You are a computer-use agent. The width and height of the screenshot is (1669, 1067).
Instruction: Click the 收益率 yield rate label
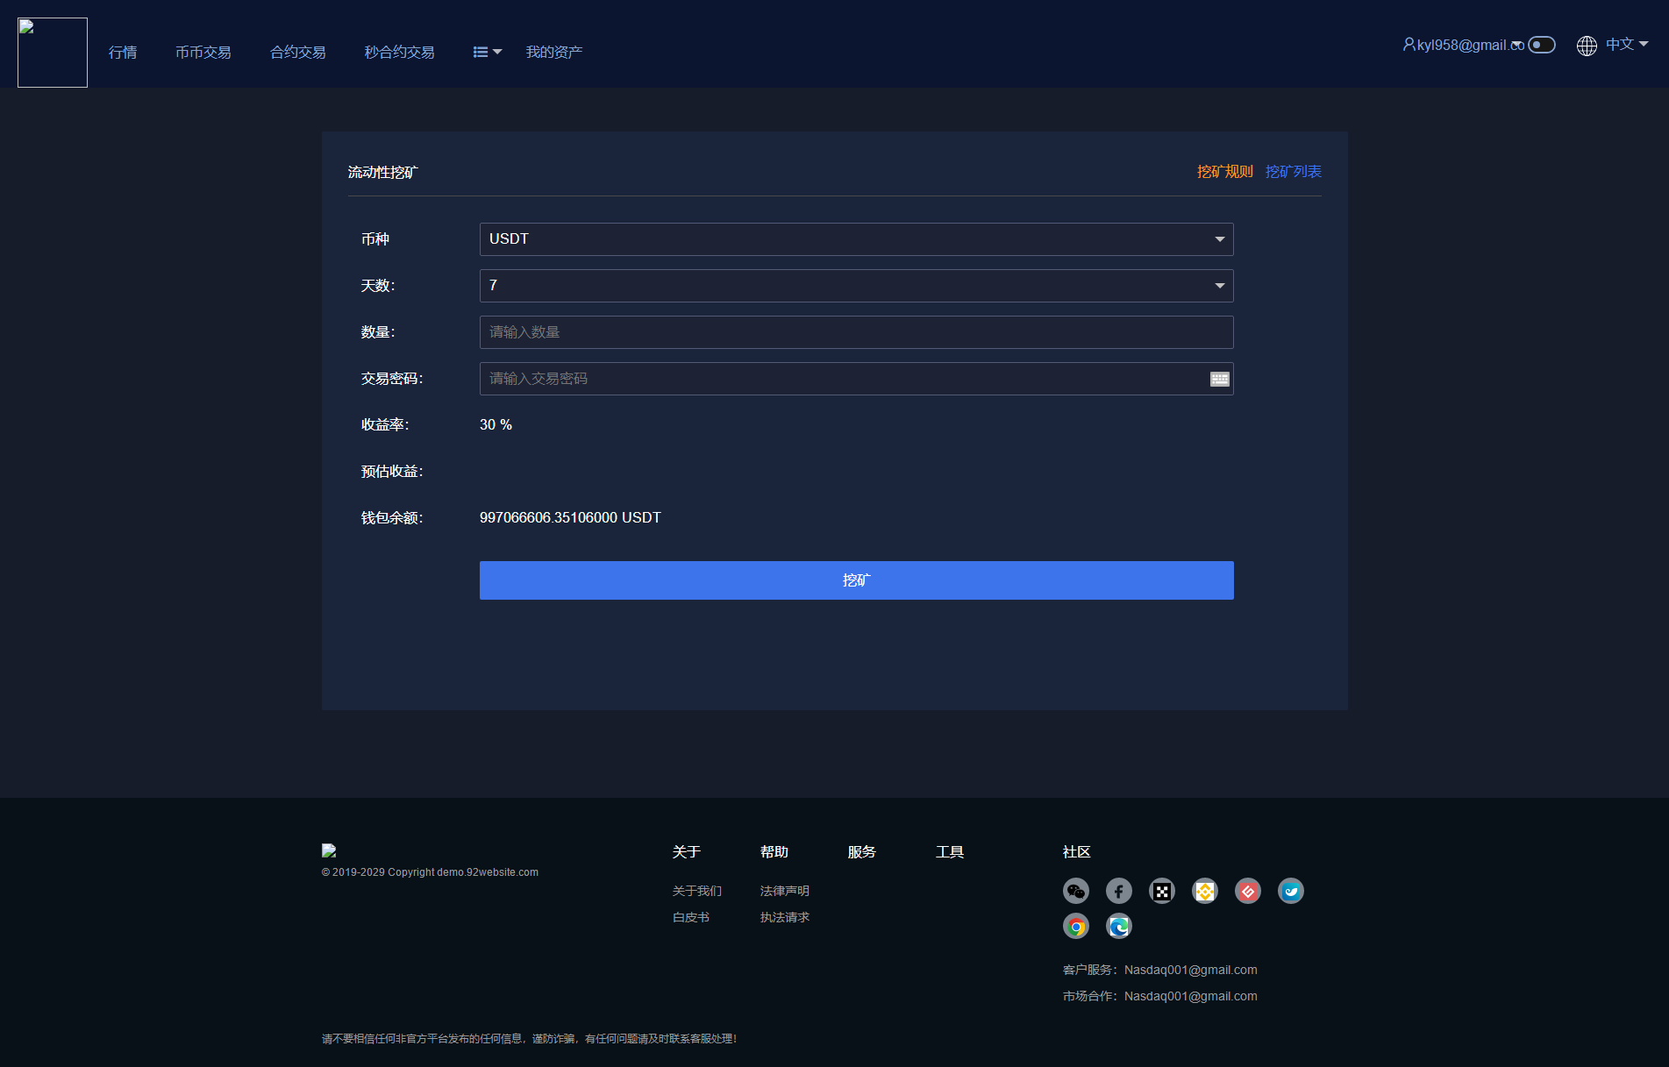pyautogui.click(x=385, y=425)
